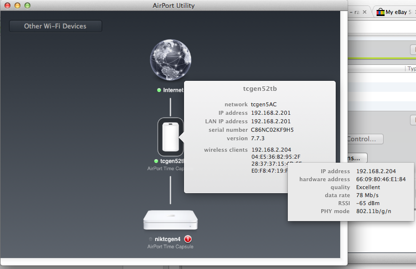The width and height of the screenshot is (416, 269).
Task: Click the version value 7.7.3
Action: pyautogui.click(x=257, y=138)
